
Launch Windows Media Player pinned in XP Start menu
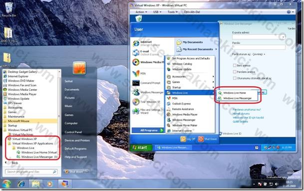click(x=148, y=62)
